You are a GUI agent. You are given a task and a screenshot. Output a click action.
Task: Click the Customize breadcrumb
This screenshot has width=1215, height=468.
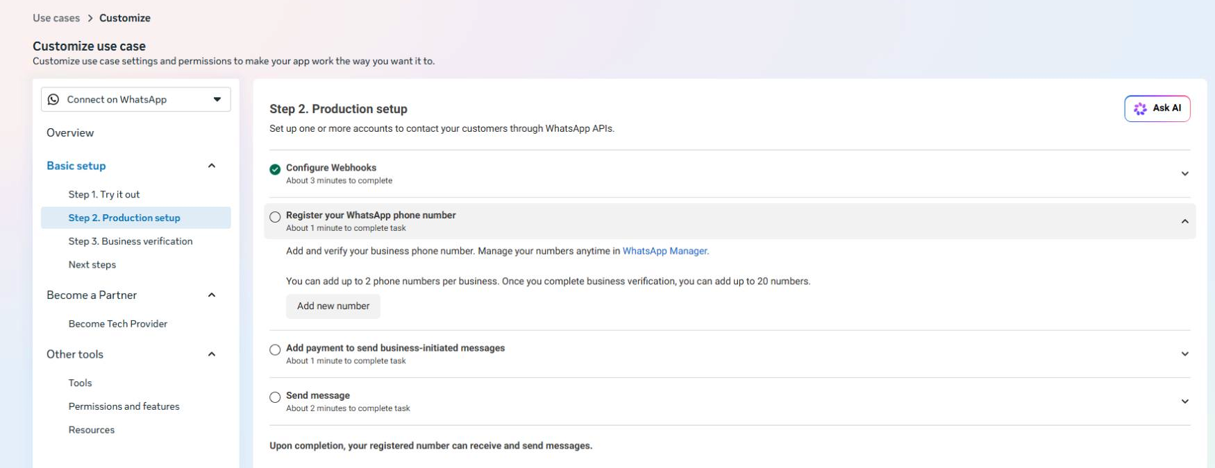point(125,18)
